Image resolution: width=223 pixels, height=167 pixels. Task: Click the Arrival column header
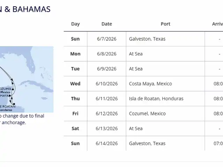(217, 24)
